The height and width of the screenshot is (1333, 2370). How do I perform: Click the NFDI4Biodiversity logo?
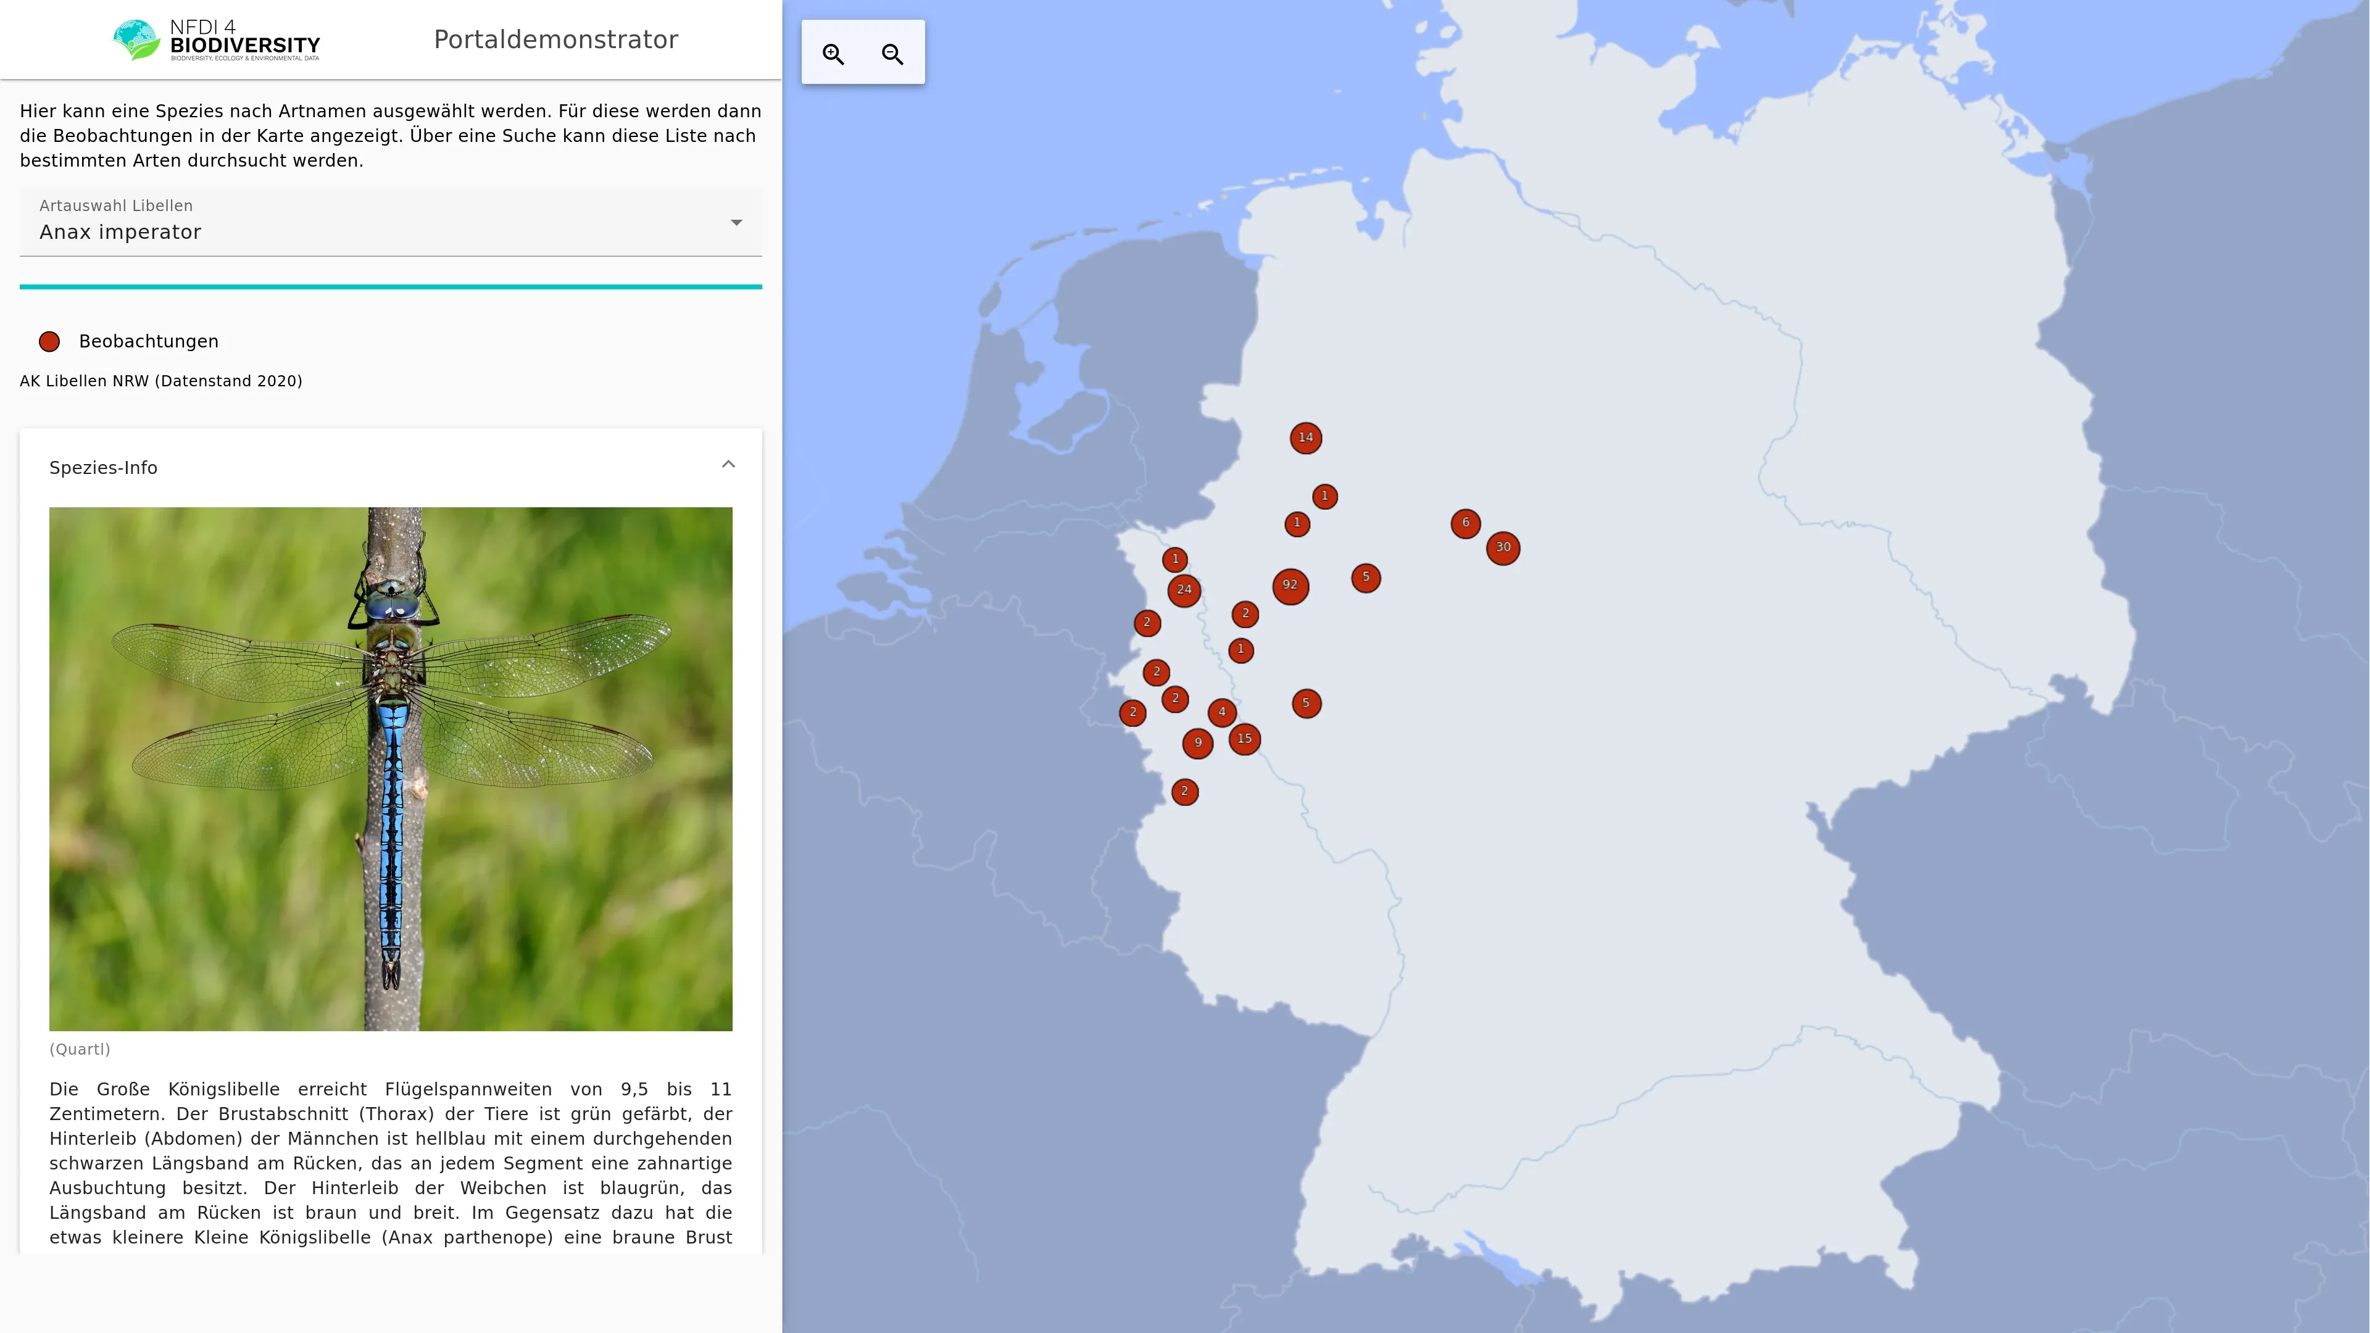(x=216, y=41)
